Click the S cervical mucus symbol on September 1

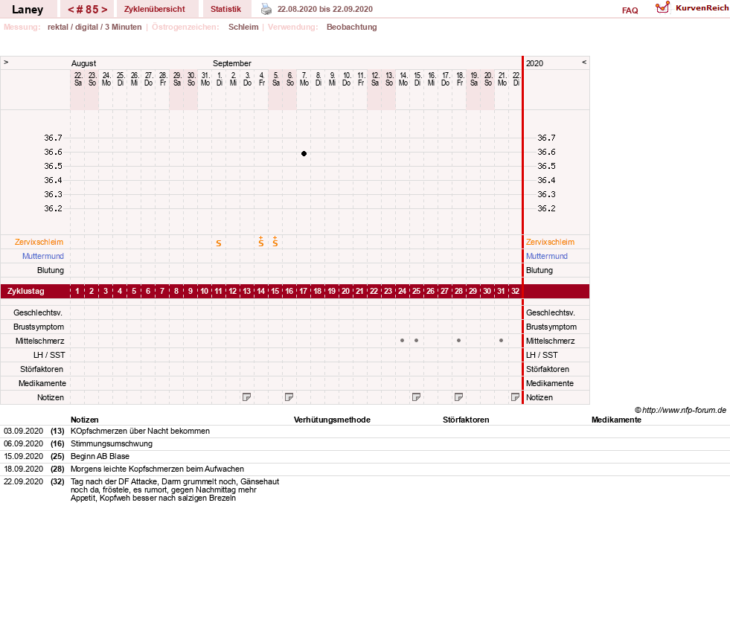219,243
